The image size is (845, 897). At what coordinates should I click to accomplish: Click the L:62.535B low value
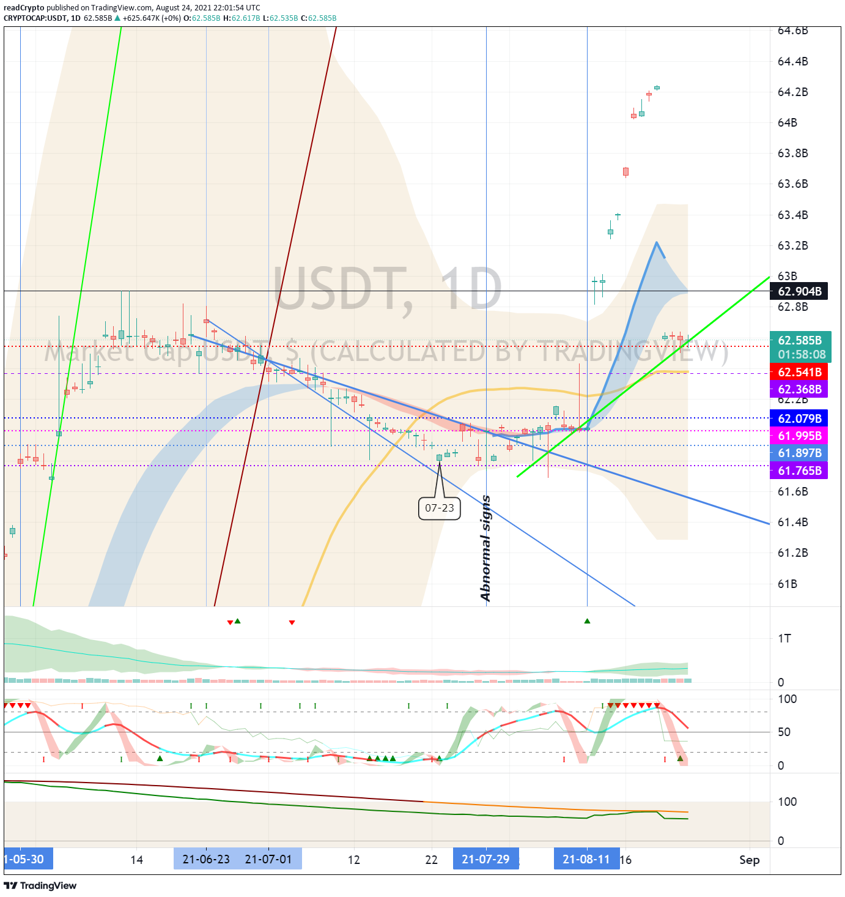point(281,18)
